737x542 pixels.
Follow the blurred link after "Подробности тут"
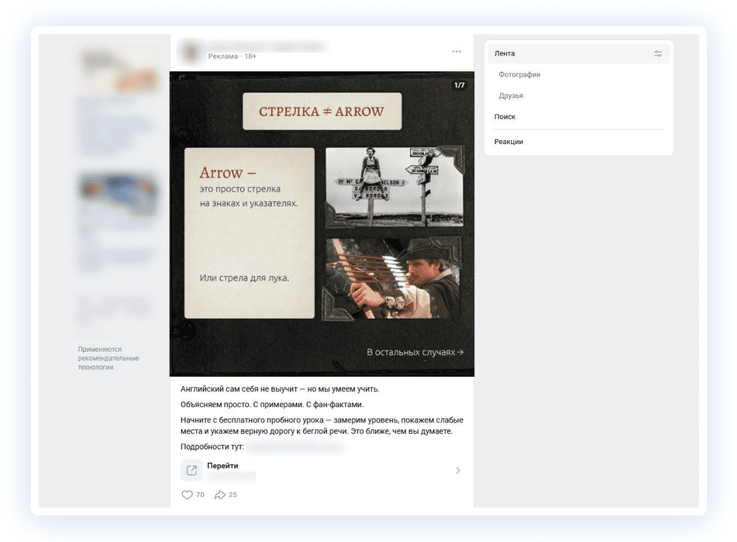click(295, 447)
